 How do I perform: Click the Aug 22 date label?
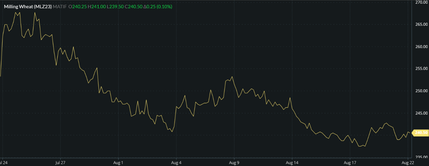(408, 163)
